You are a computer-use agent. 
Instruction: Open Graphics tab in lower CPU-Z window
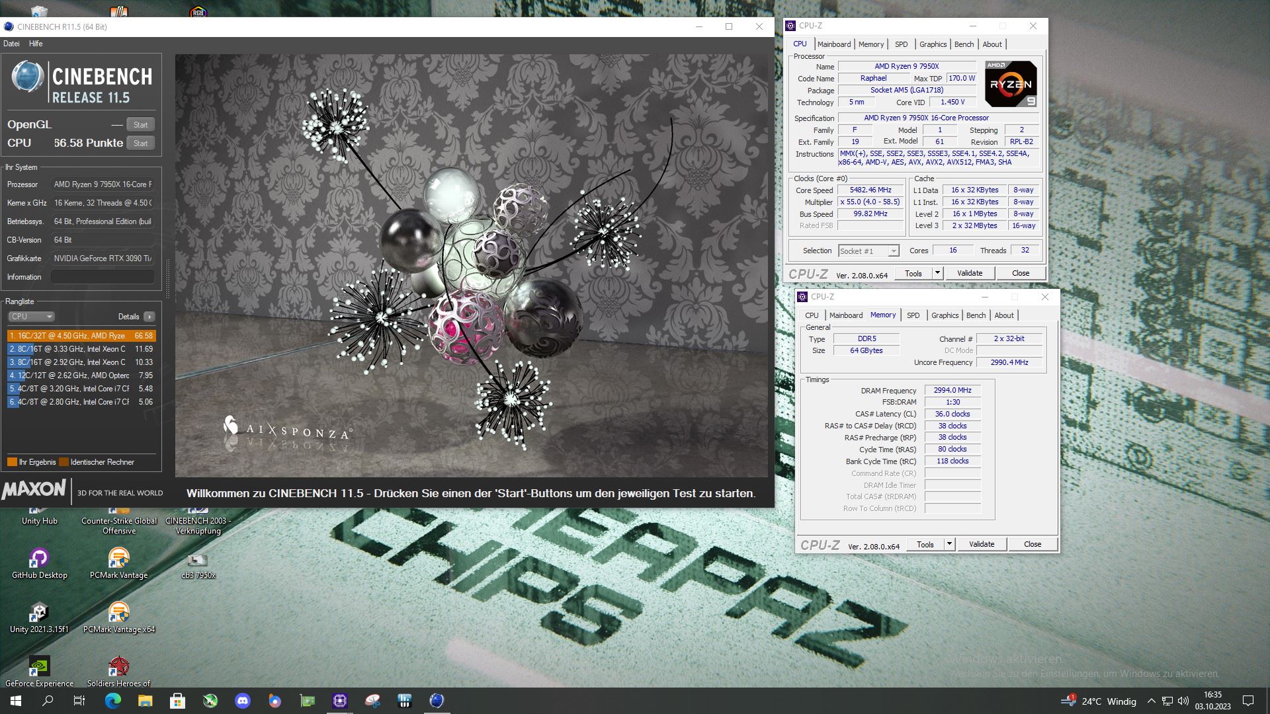945,315
